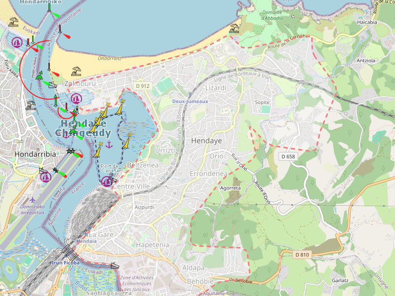Select the Haicabia place label
The width and height of the screenshot is (395, 296).
click(367, 22)
